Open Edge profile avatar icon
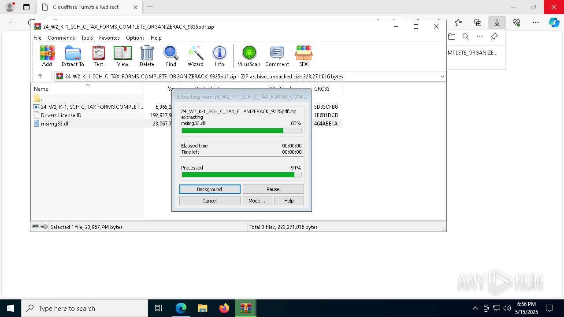The image size is (564, 317). [x=10, y=7]
